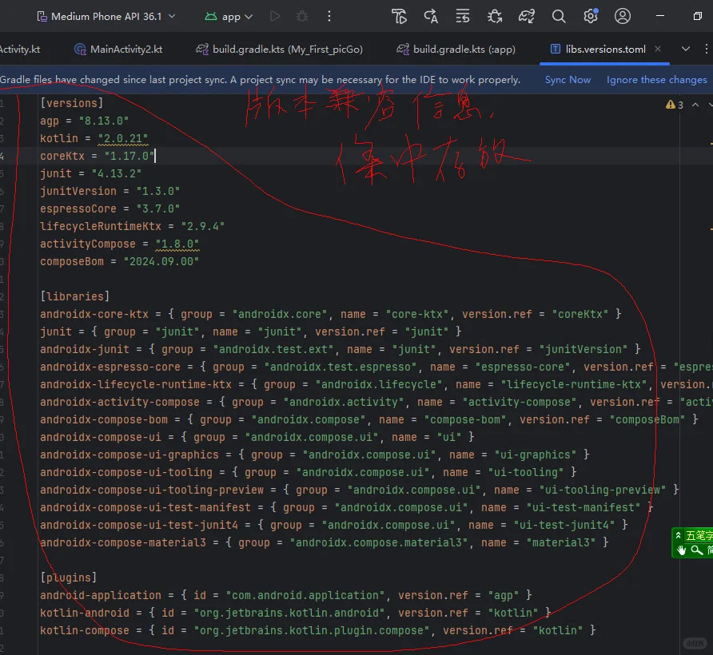Switch to the MainActivity2.kt tab

(x=118, y=49)
